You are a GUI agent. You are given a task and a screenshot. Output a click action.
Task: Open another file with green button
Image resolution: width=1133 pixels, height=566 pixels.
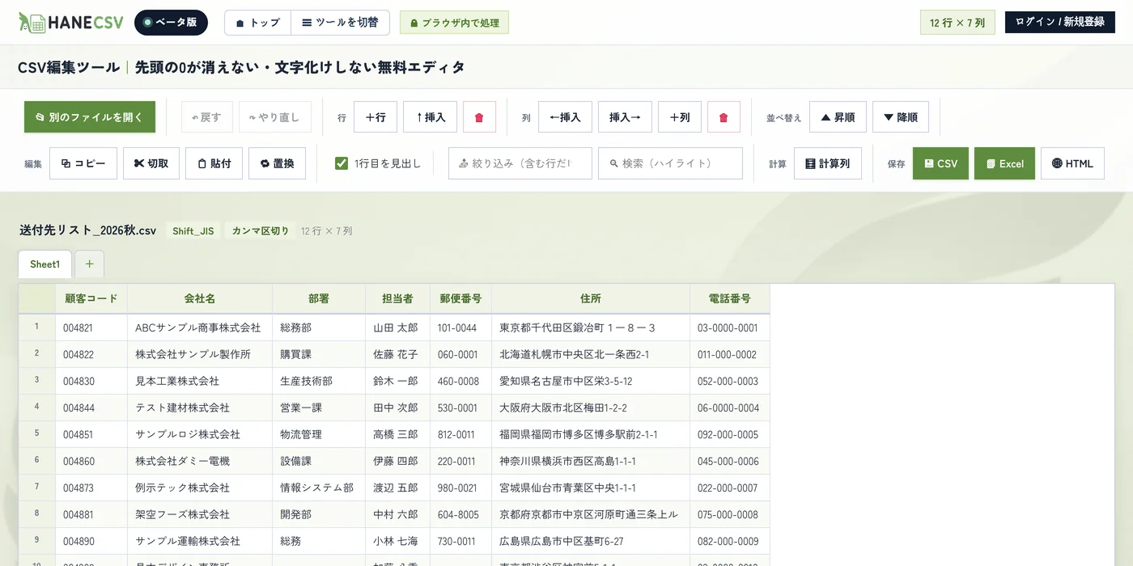tap(90, 117)
